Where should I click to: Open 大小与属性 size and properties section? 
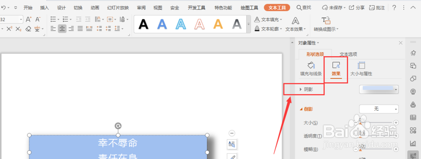click(361, 69)
